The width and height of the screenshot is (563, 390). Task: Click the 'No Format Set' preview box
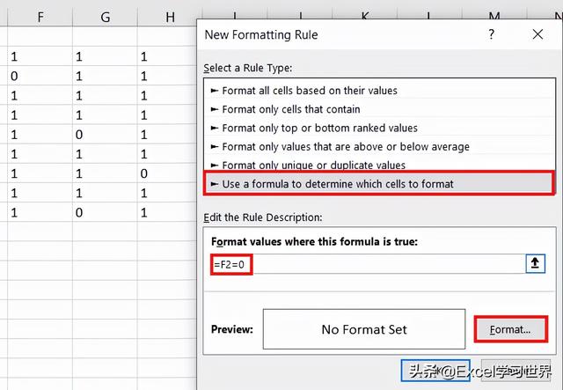[x=364, y=329]
